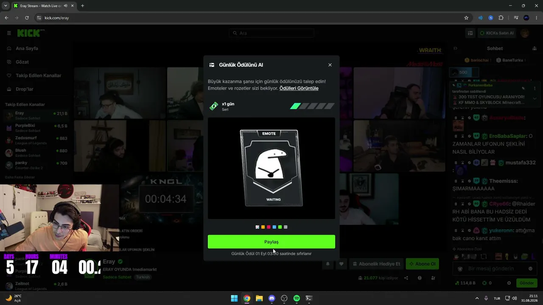Open the Eray channel in followed list
543x305 pixels.
click(x=37, y=115)
